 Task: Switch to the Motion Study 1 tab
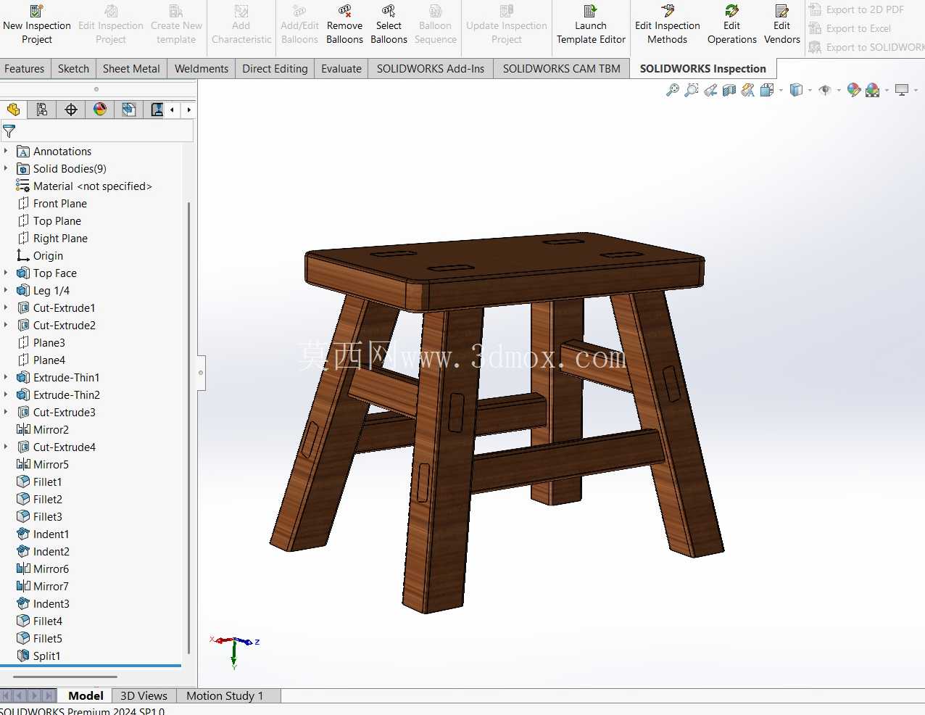tap(225, 695)
